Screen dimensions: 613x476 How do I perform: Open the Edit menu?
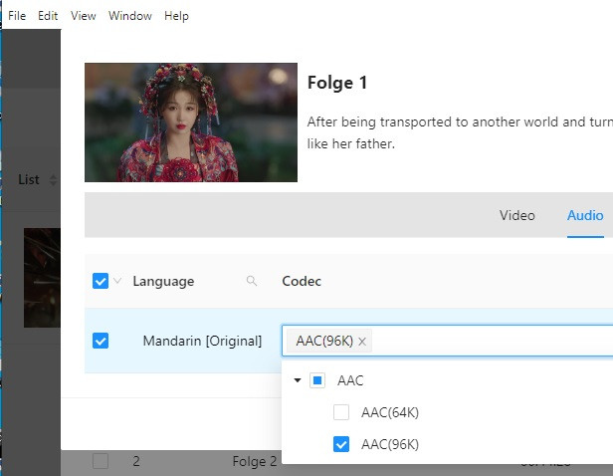click(x=48, y=16)
